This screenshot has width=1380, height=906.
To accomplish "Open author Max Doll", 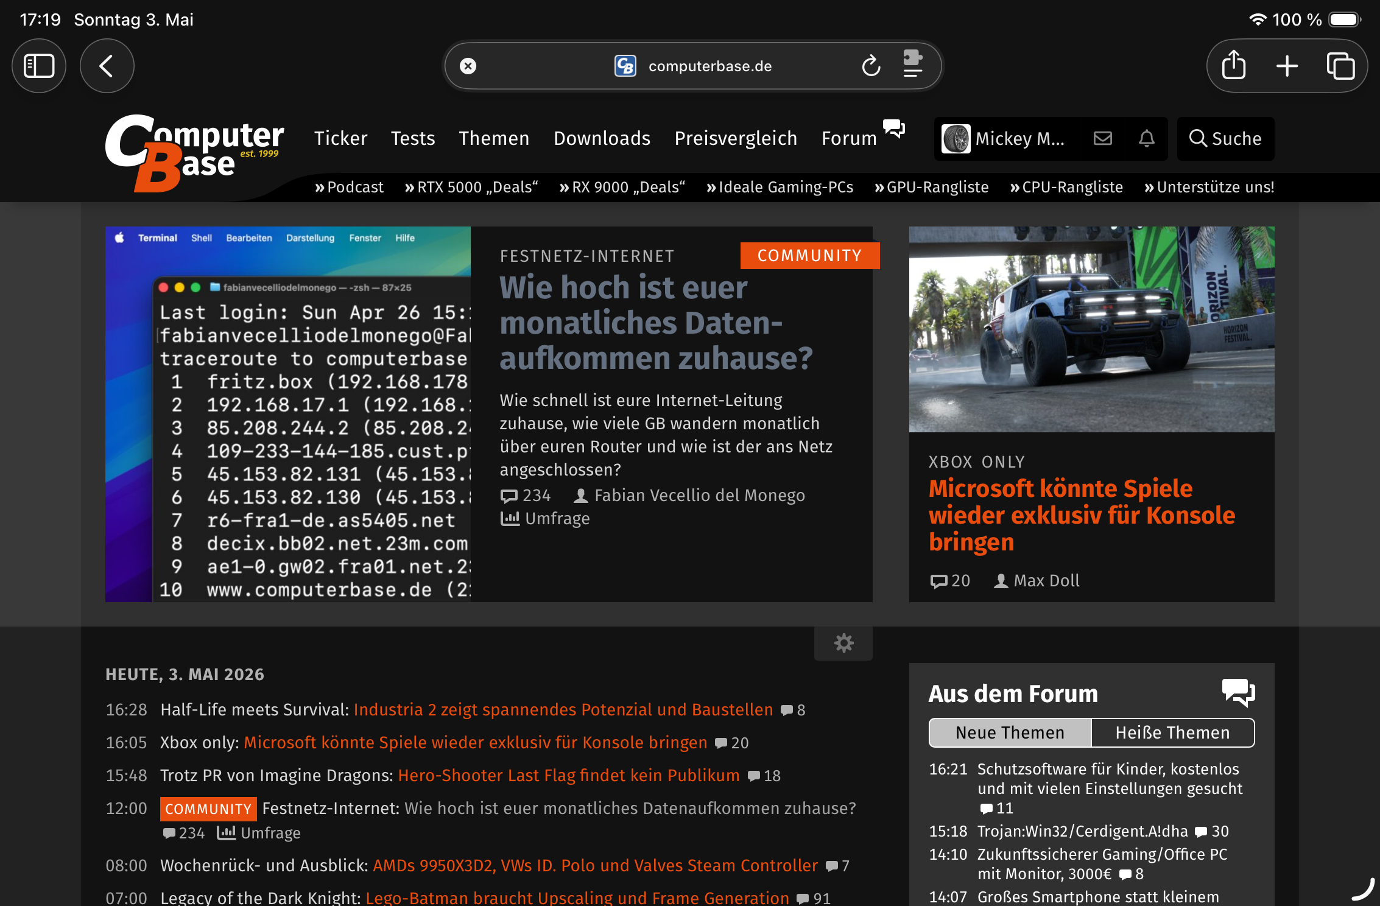I will pyautogui.click(x=1037, y=581).
